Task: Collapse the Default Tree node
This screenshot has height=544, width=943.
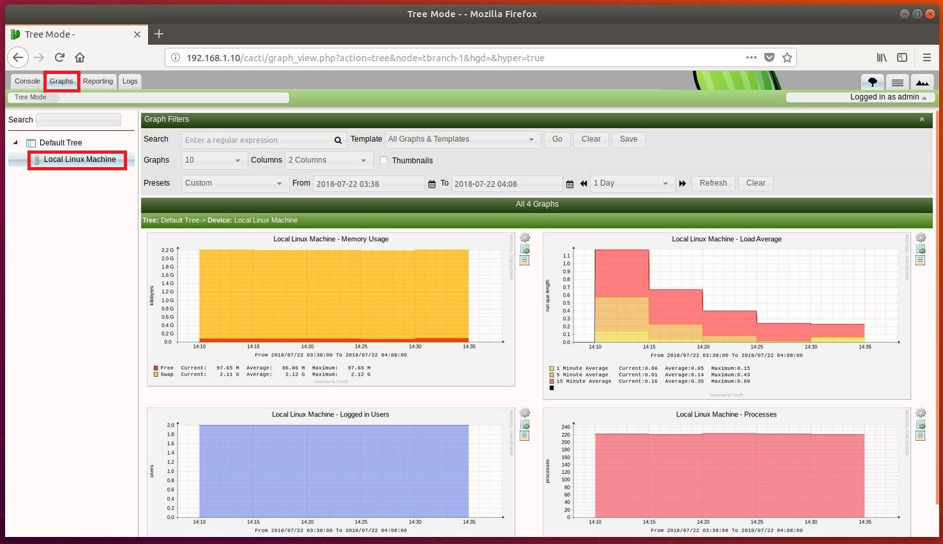Action: tap(15, 143)
